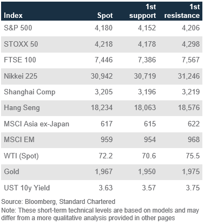Click the Index column header
The image size is (204, 224).
13,15
